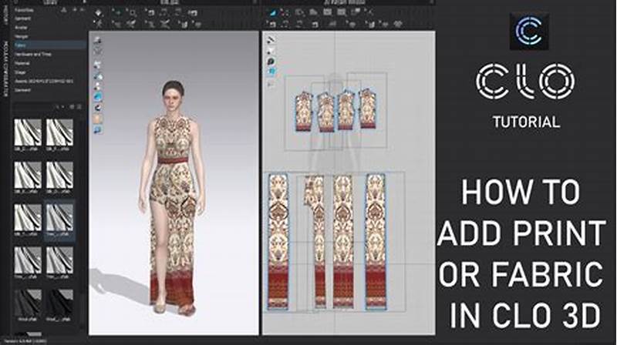The width and height of the screenshot is (617, 345).
Task: Click the red dots icon in 2D toolbar
Action: tap(285, 13)
